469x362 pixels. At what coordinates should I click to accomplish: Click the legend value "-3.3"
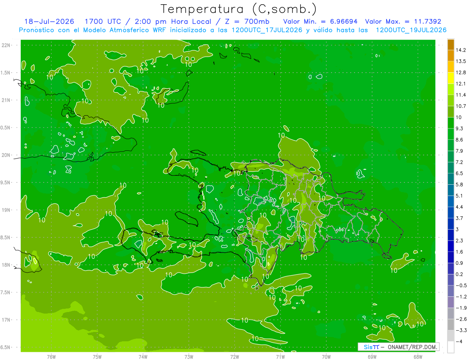[461, 330]
